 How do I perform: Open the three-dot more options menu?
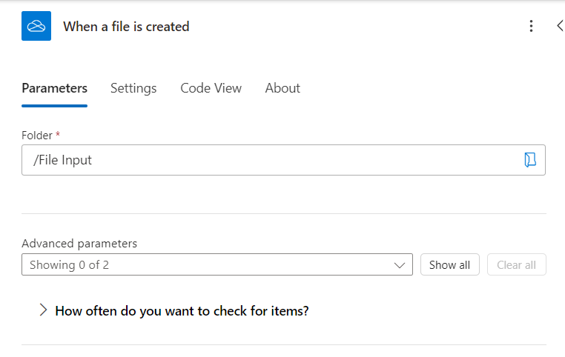531,26
